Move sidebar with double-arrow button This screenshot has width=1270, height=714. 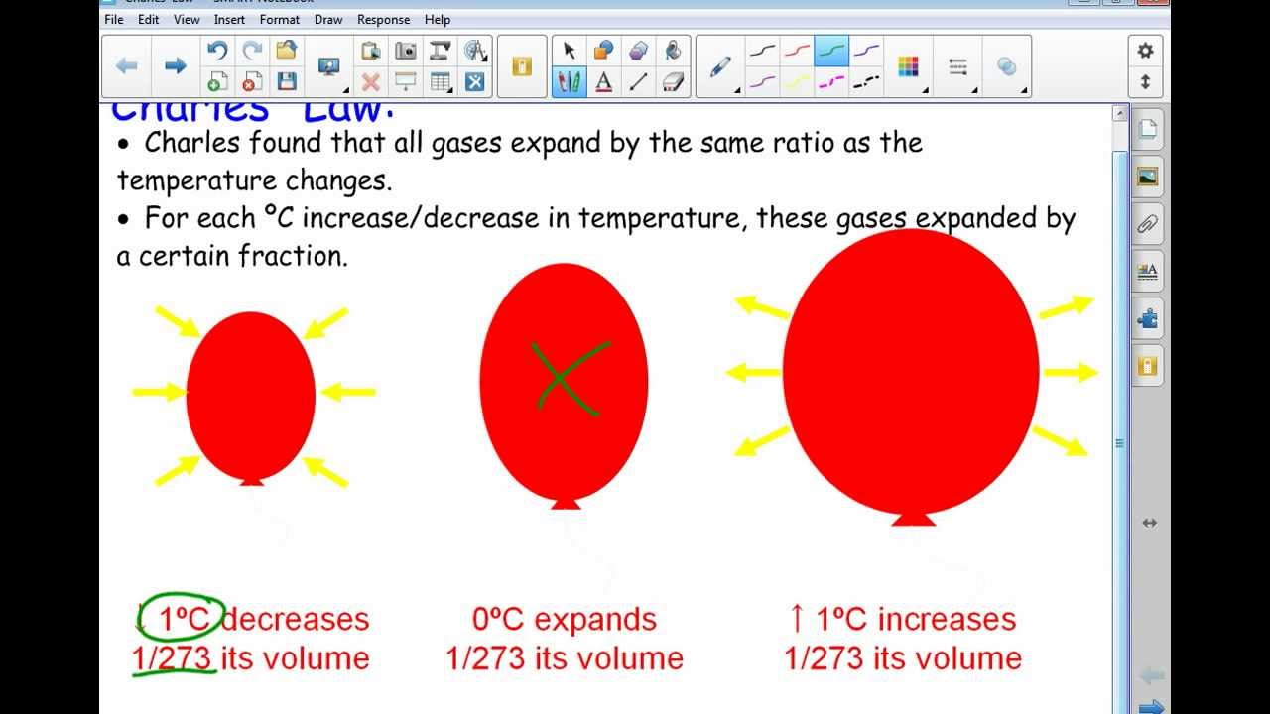[1149, 523]
